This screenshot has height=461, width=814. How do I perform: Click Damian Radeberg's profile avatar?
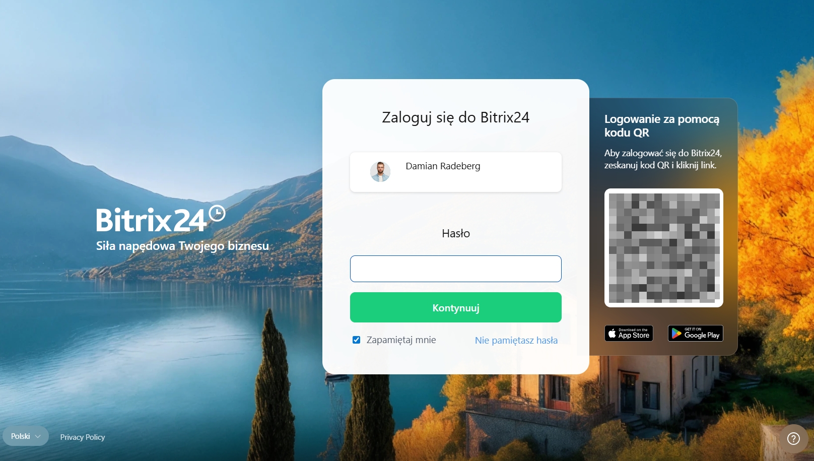click(380, 172)
